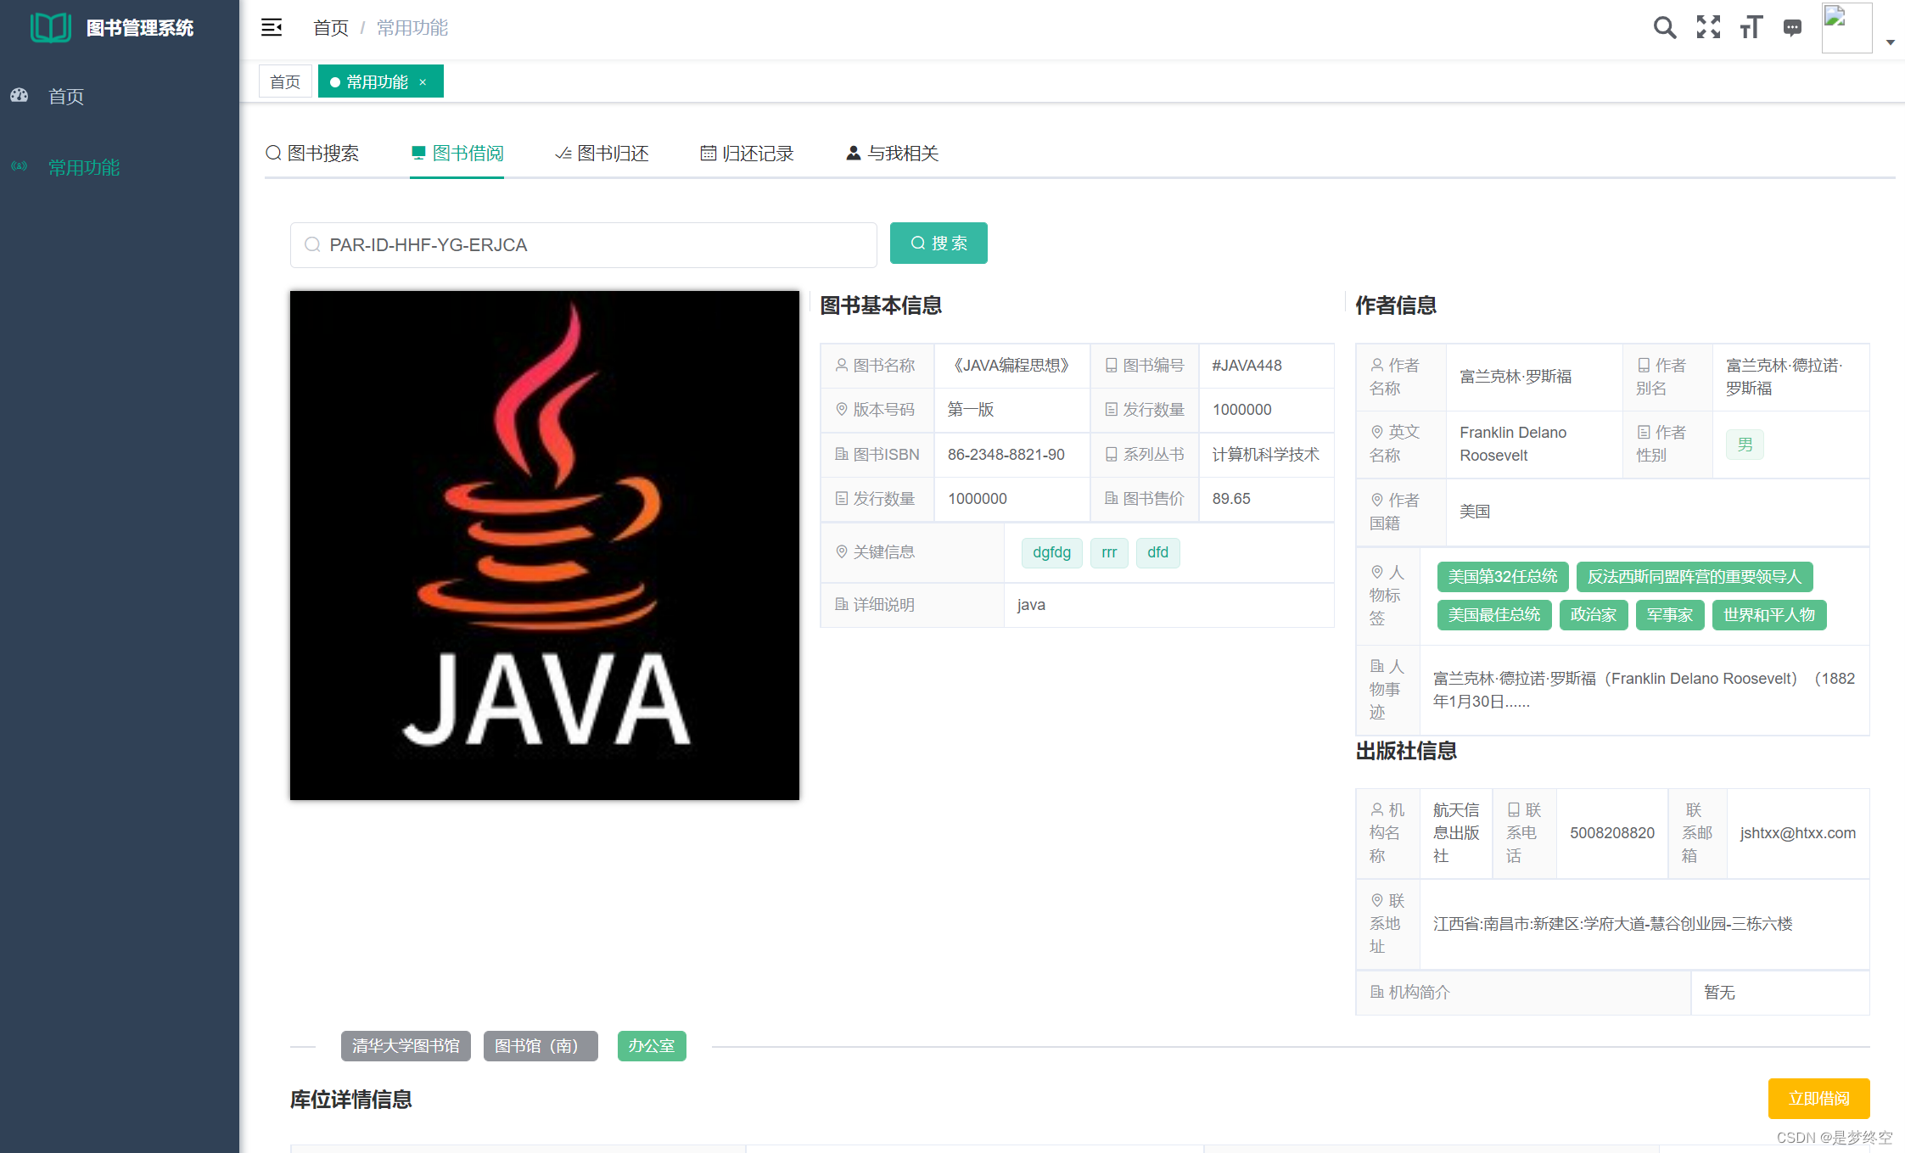Select the 与我相关 tab

click(893, 154)
